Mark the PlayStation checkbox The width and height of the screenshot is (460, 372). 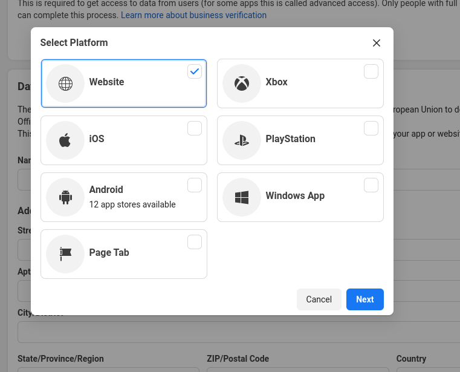pyautogui.click(x=371, y=128)
